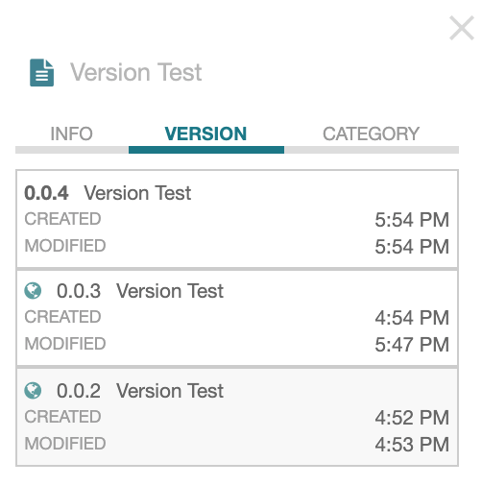Click the 4:52 PM created time of 0.0.2

click(x=412, y=418)
